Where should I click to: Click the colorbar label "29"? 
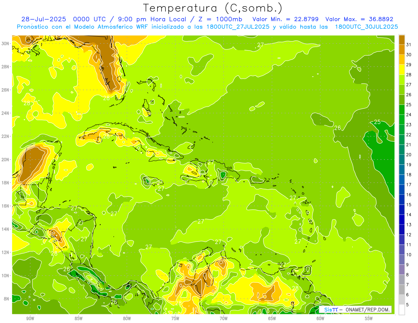click(409, 64)
